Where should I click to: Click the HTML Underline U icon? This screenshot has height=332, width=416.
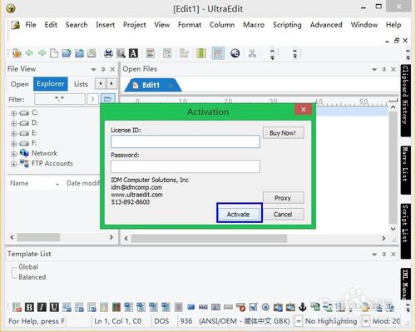[54, 307]
